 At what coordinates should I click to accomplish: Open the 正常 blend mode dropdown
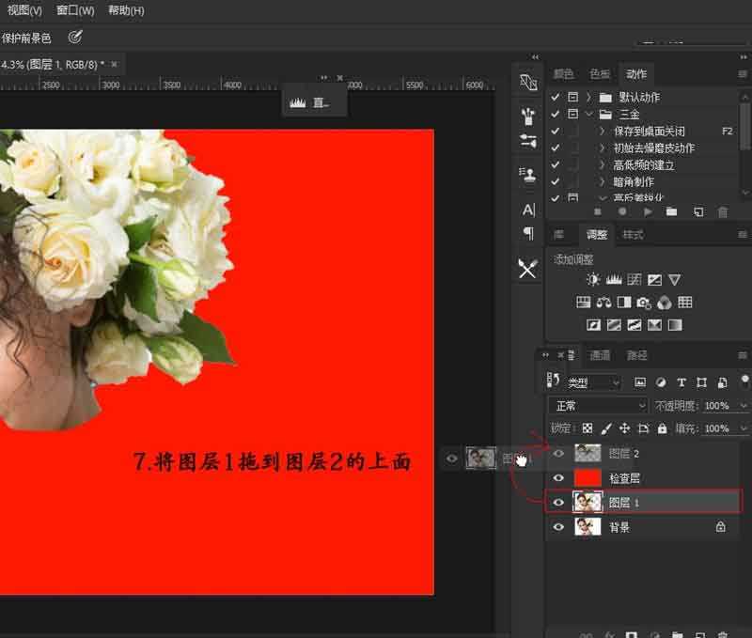point(597,405)
